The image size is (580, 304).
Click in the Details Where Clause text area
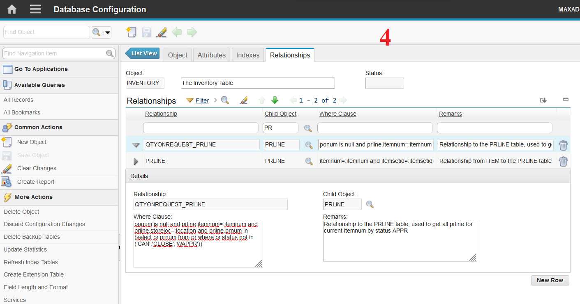[198, 244]
